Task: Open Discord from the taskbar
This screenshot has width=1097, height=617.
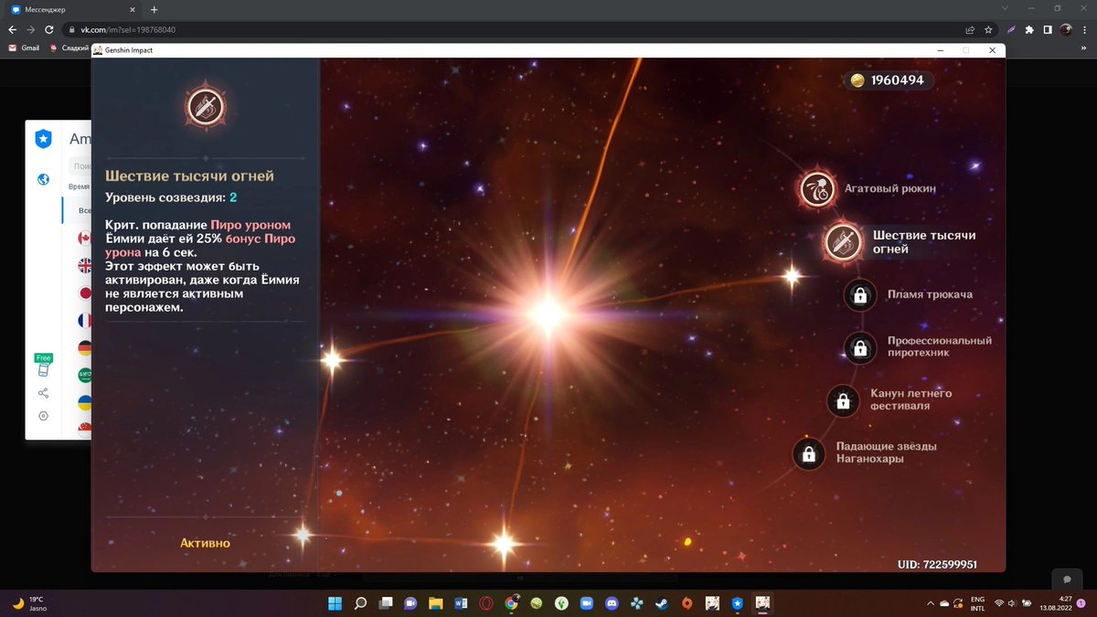Action: [x=611, y=603]
